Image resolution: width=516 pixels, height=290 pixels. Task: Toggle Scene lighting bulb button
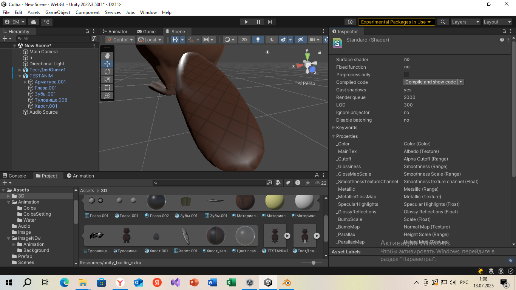[x=258, y=40]
